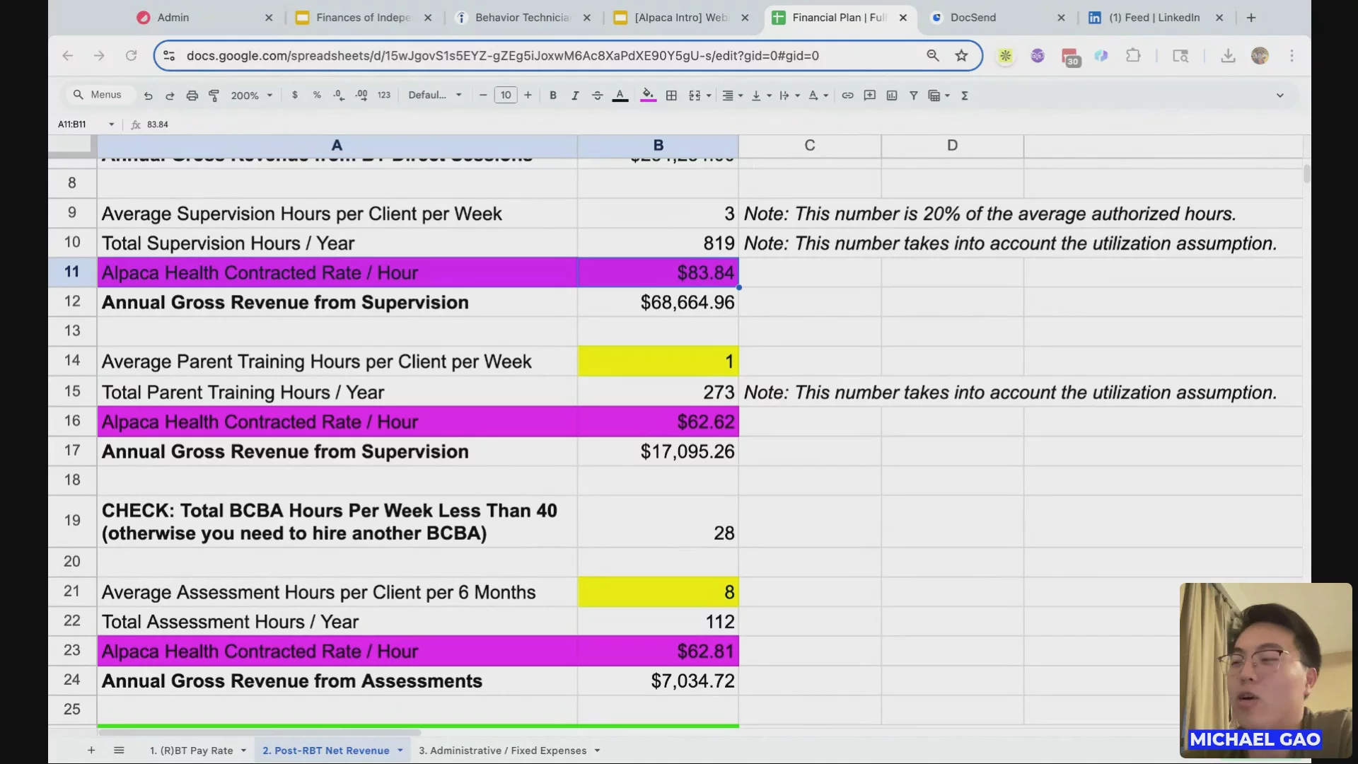Select the yellow cell containing 8
1358x764 pixels.
pyautogui.click(x=658, y=592)
